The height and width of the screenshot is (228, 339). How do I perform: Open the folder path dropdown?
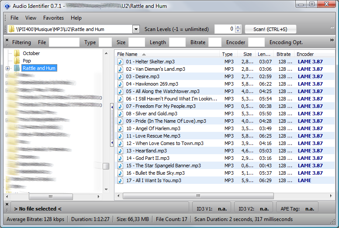point(136,29)
